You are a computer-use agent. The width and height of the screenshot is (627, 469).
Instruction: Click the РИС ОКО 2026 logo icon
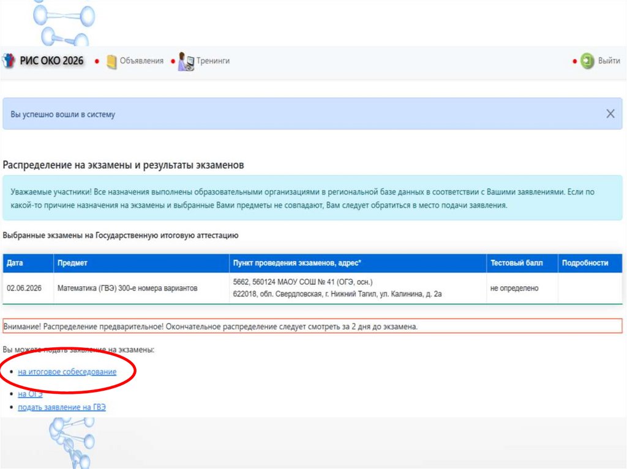[x=9, y=61]
